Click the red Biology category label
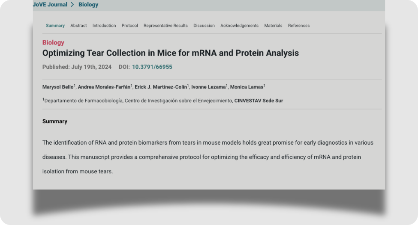Viewport: 418px width, 225px height. (x=53, y=42)
